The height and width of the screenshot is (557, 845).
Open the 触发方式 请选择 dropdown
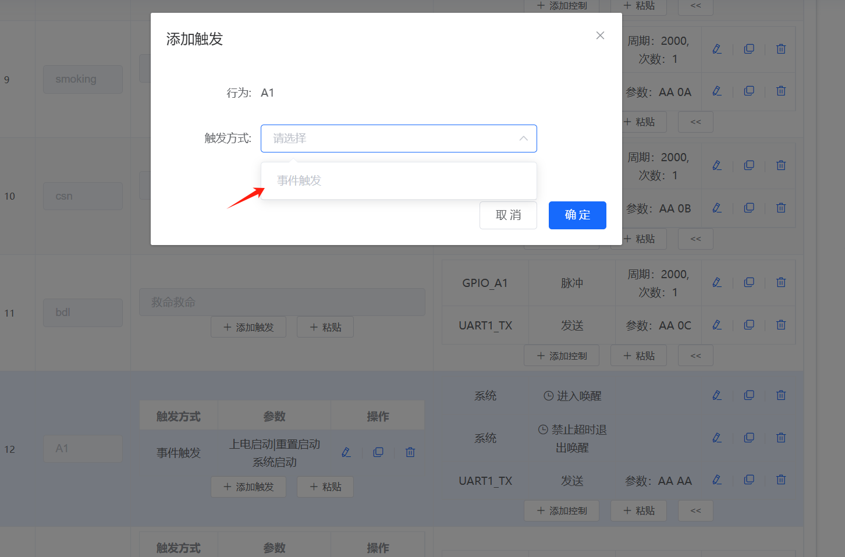coord(399,139)
